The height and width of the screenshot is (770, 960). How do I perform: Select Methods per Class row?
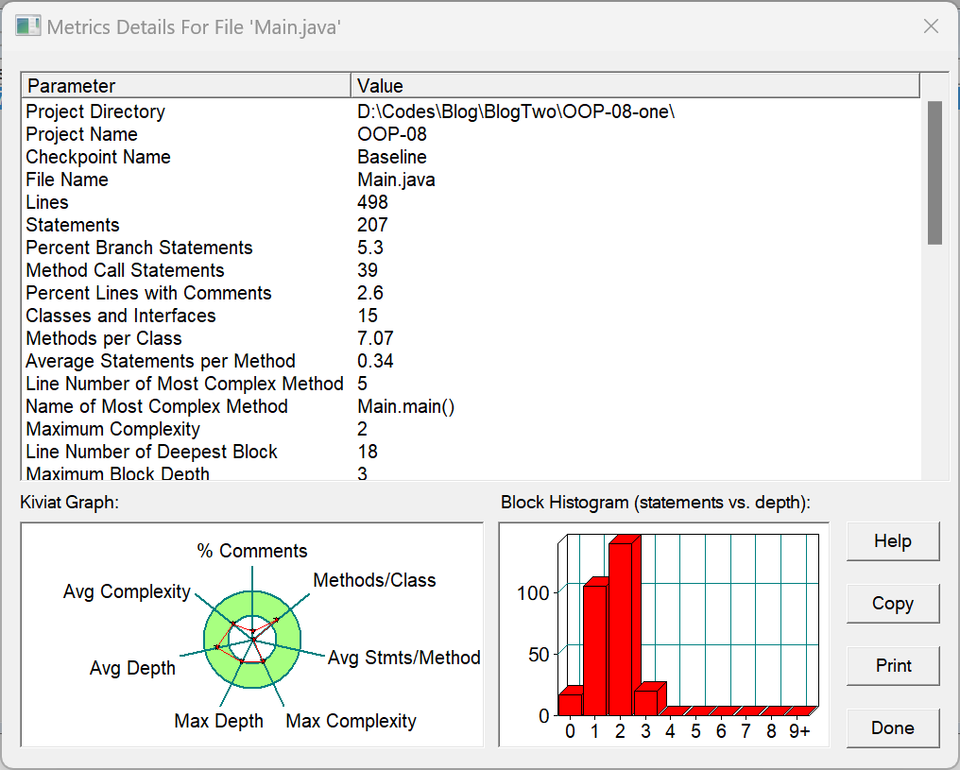(x=471, y=338)
